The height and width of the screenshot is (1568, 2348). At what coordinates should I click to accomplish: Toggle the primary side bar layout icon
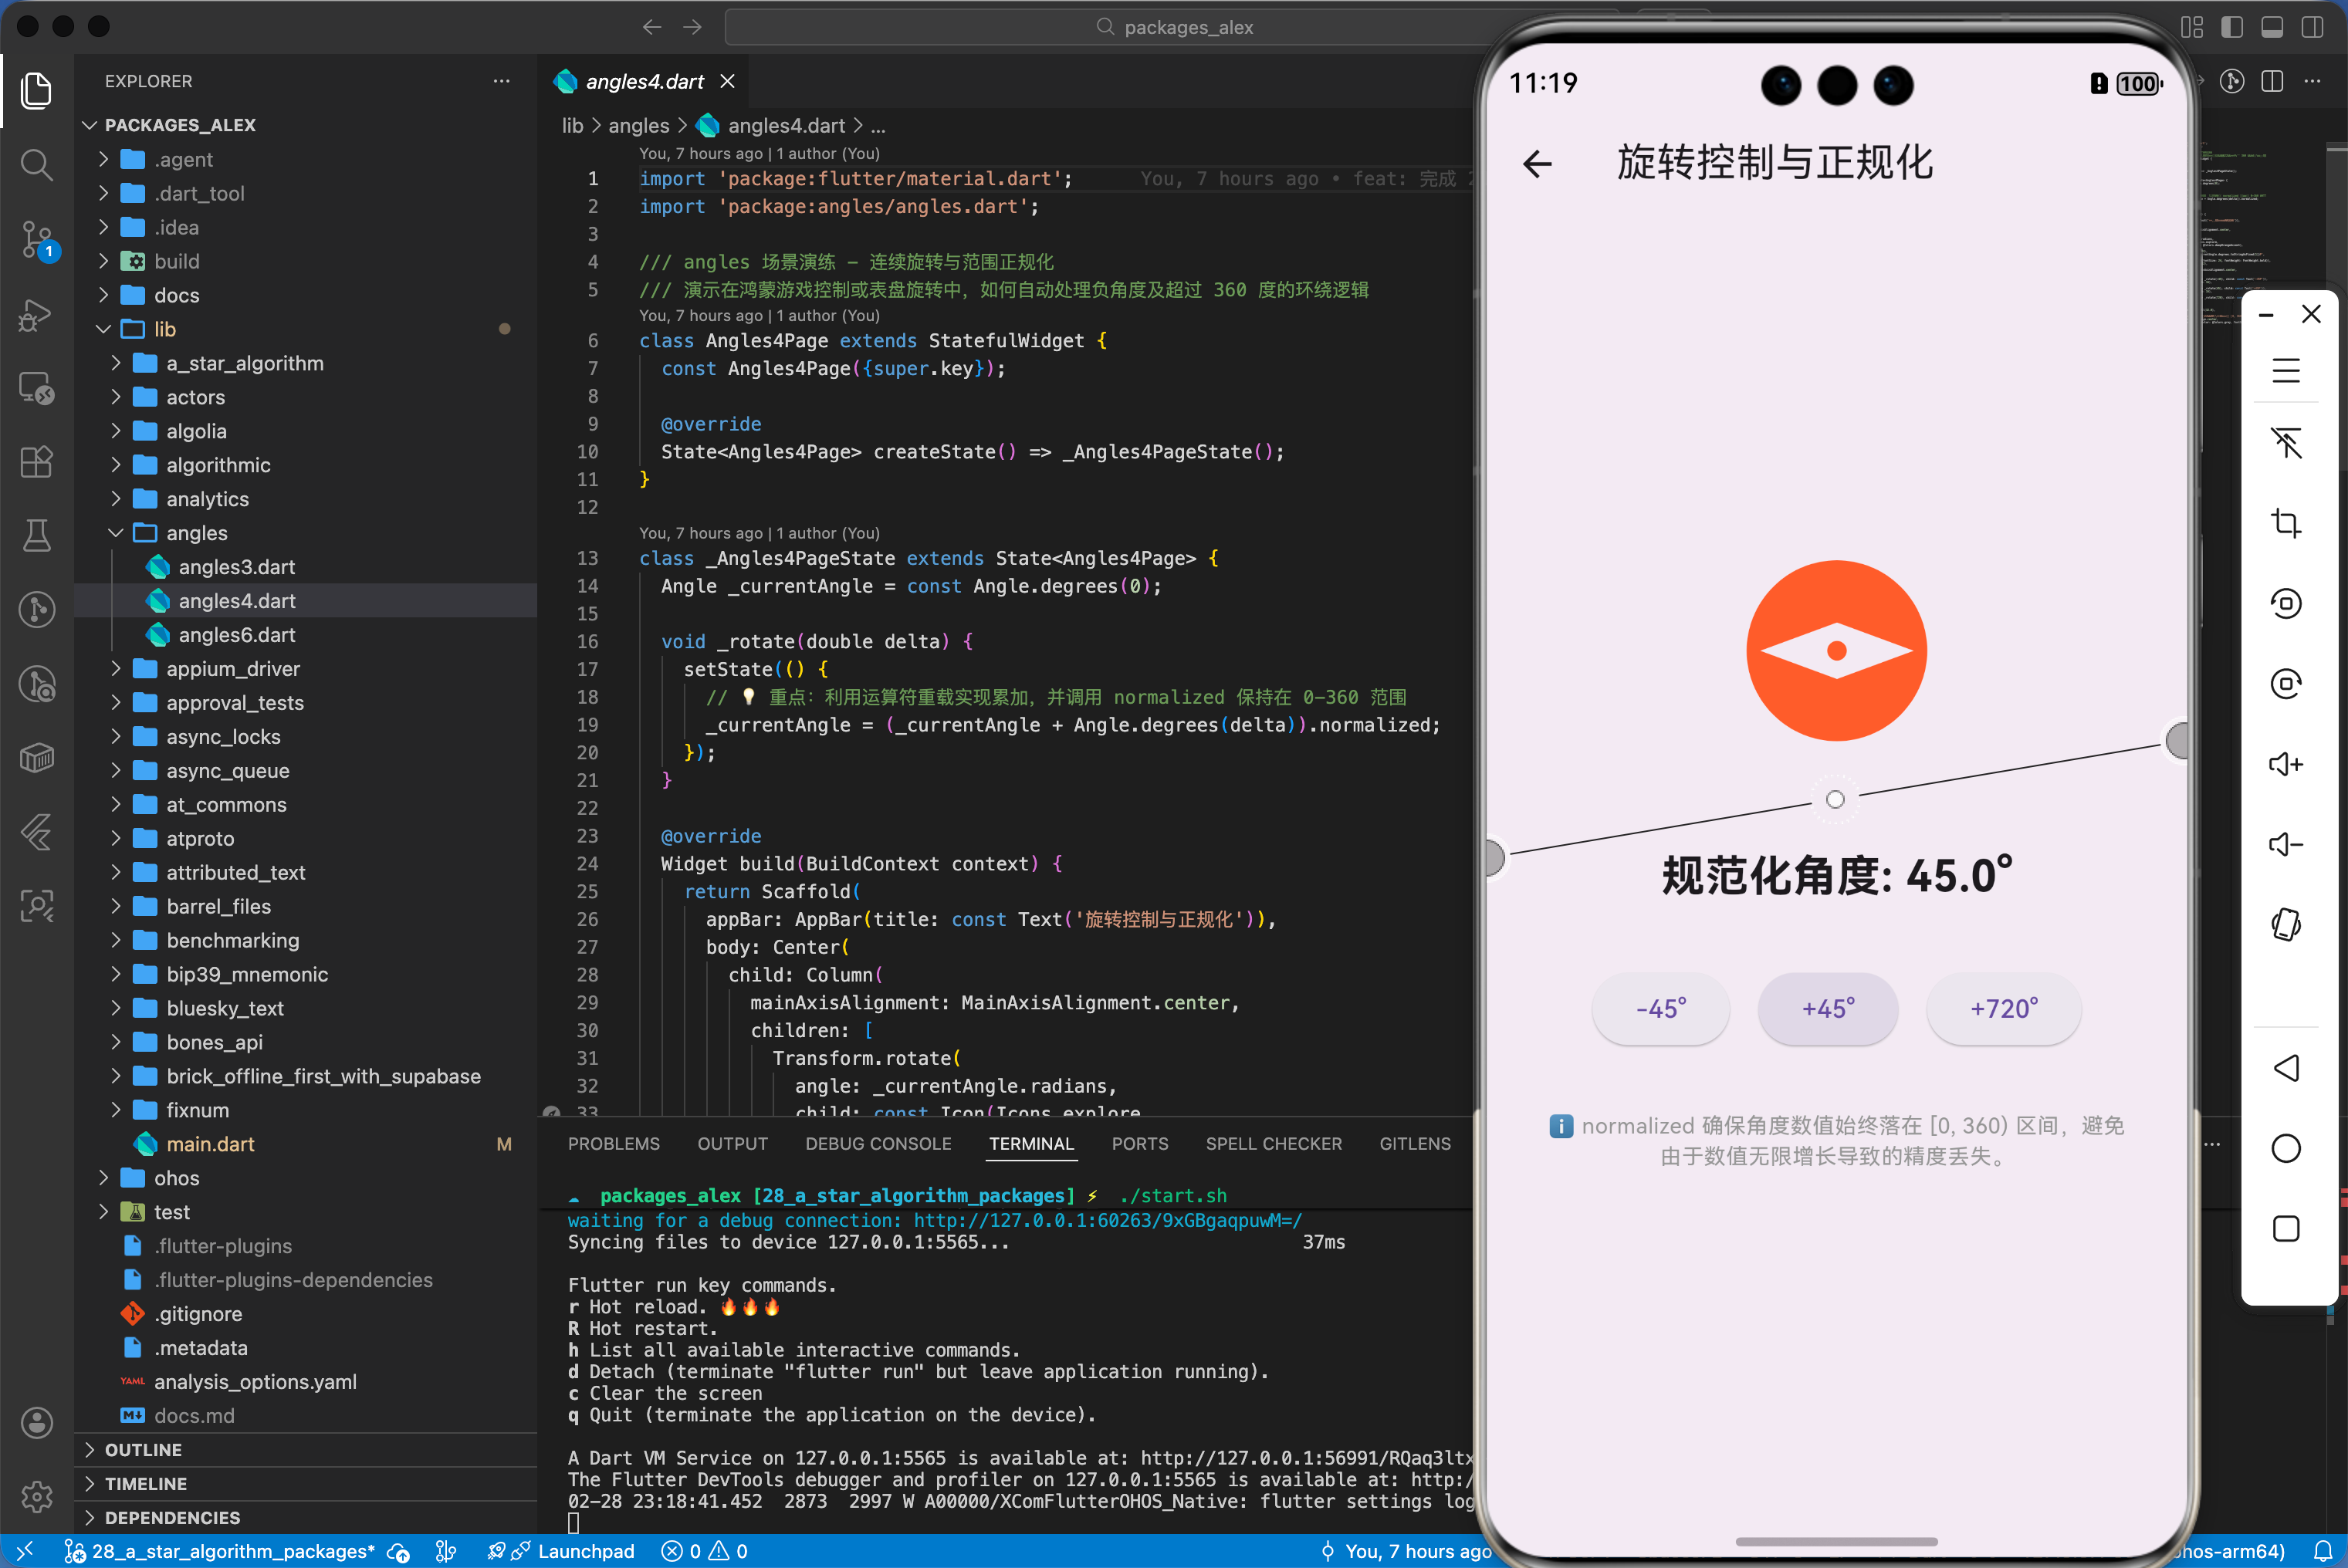click(2232, 27)
